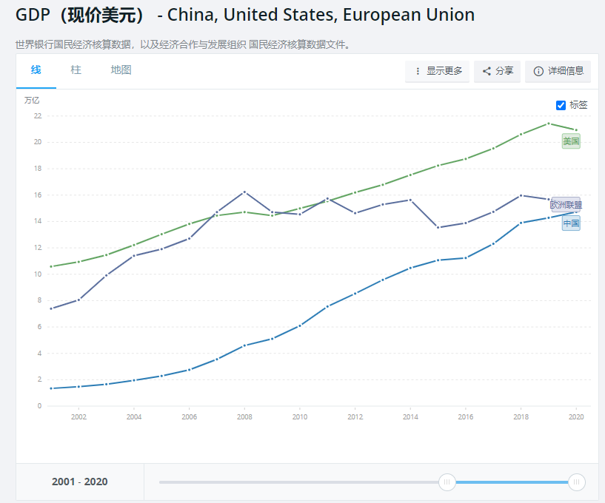Image resolution: width=605 pixels, height=503 pixels.
Task: Click the EU line's 2008 peak data point
Action: (244, 192)
